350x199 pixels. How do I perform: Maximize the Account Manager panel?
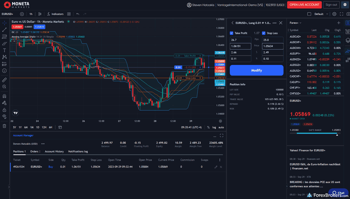221,135
